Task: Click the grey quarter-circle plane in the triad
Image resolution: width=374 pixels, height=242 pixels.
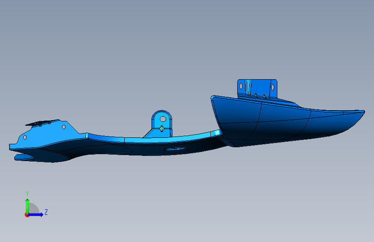Action: [34, 208]
